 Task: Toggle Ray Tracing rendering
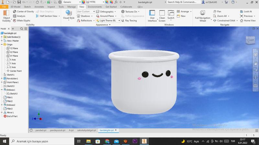[x=129, y=21]
